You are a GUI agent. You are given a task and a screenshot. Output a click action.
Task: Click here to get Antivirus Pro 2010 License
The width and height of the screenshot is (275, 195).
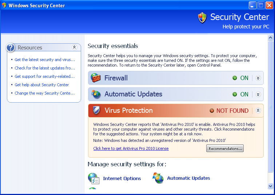(x=131, y=148)
